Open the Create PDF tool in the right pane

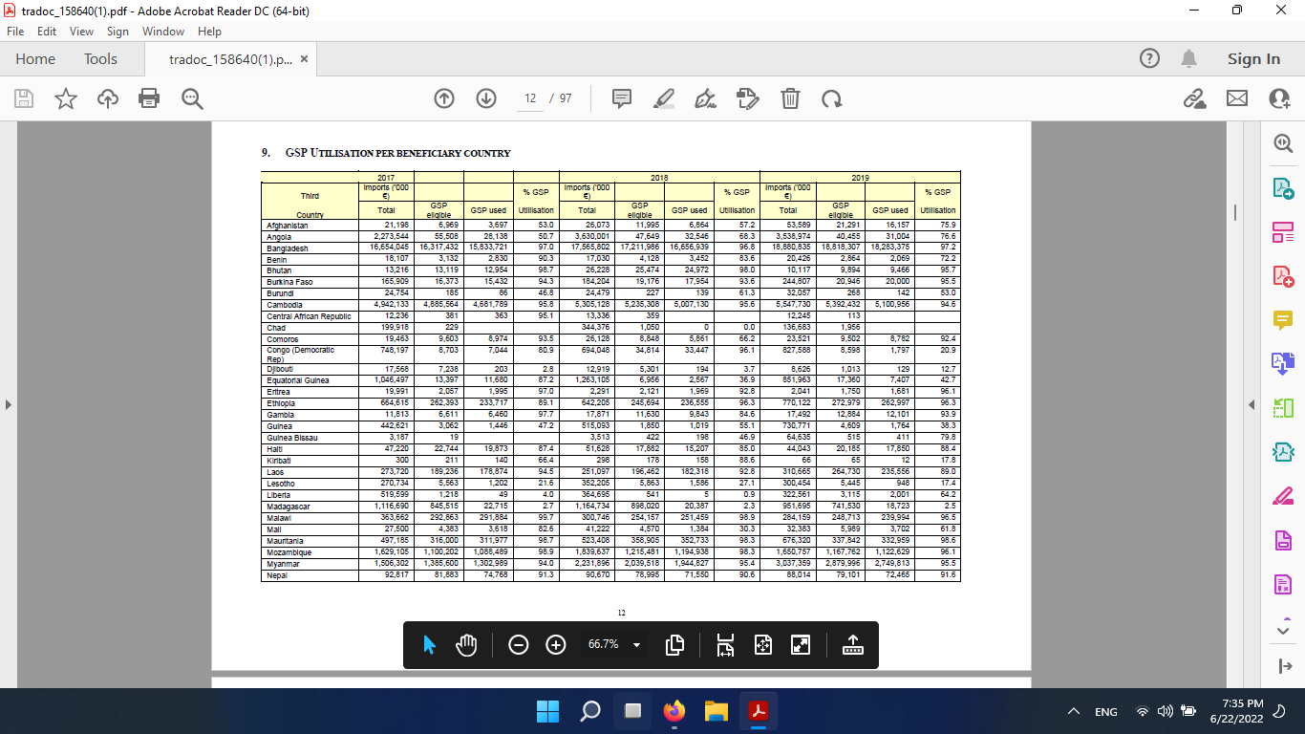(1282, 275)
